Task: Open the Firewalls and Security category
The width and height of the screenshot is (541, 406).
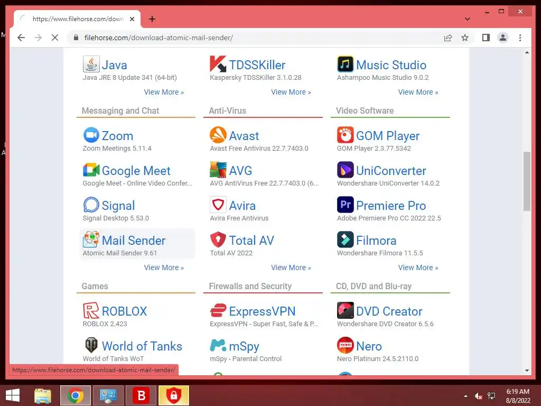Action: (250, 286)
